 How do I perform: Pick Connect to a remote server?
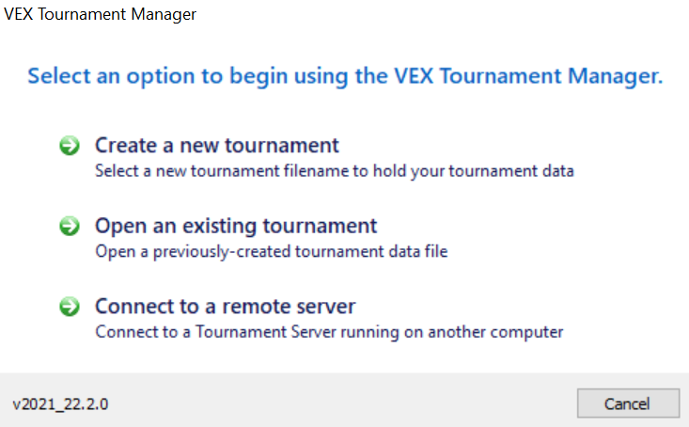click(225, 307)
